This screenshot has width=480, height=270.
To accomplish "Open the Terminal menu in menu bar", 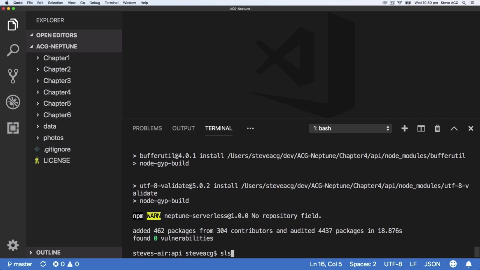I will (x=111, y=3).
